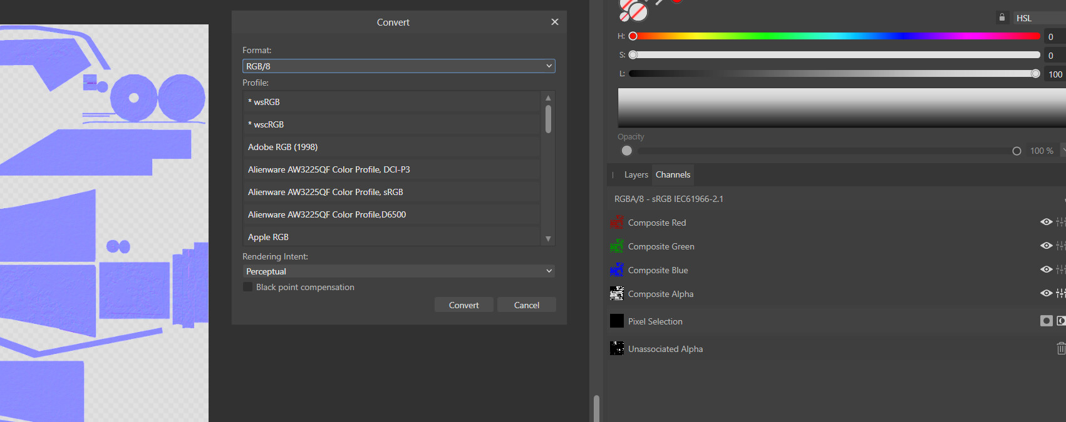
Task: Click the Composite Alpha channel thumbnail
Action: point(617,294)
